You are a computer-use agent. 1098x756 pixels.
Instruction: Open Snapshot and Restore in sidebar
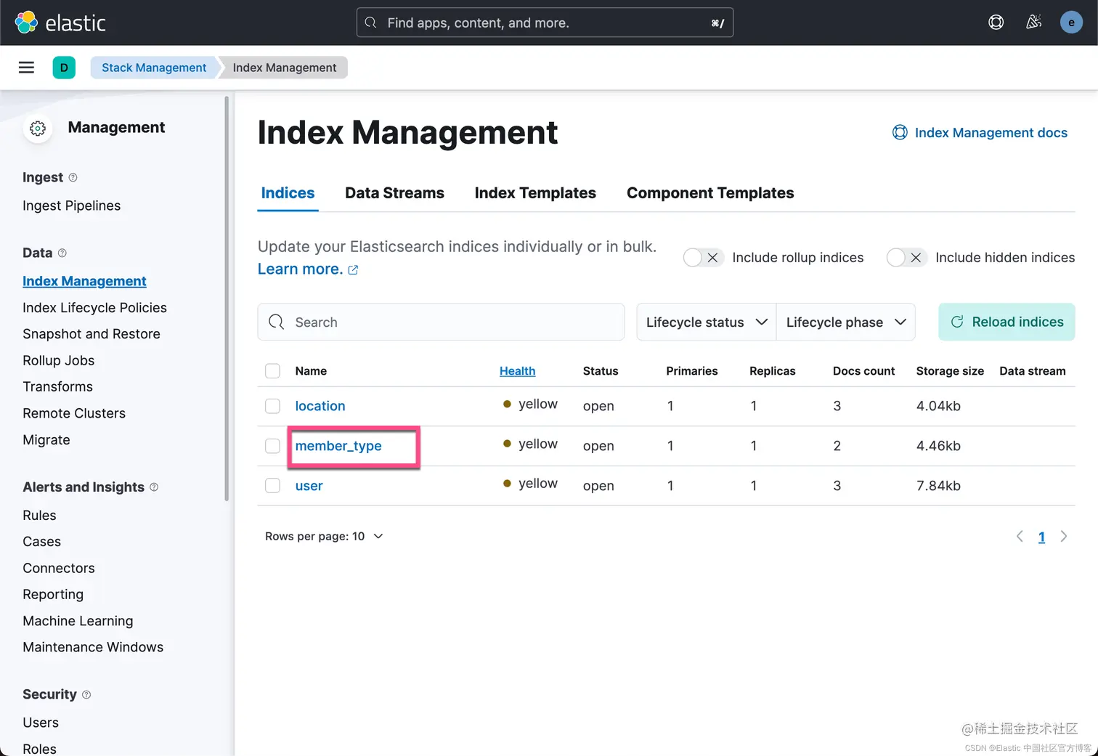91,334
